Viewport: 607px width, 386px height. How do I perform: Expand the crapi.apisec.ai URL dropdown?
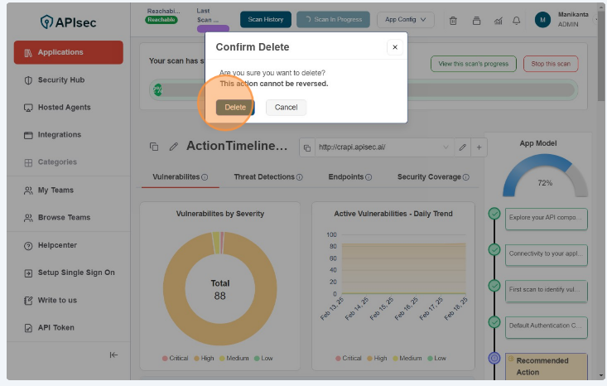coord(446,147)
